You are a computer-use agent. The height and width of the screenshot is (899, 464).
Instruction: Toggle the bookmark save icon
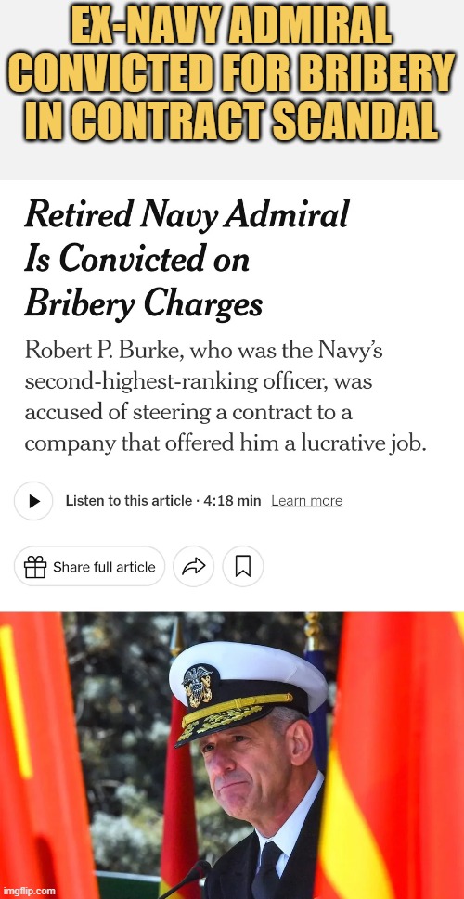coord(243,567)
